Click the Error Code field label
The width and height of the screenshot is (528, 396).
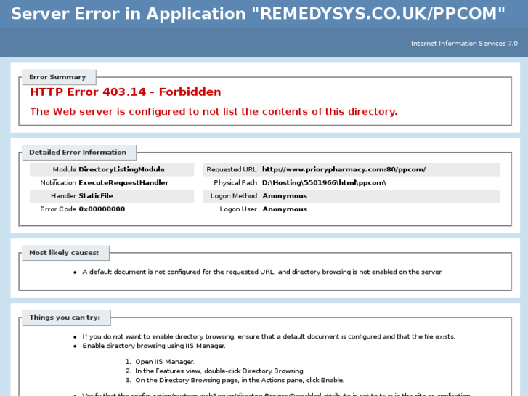(x=58, y=209)
